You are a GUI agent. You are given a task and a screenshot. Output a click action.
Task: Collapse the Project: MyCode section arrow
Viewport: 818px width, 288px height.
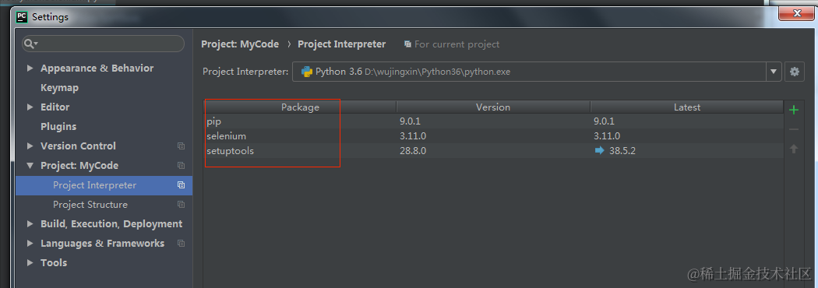tap(30, 166)
